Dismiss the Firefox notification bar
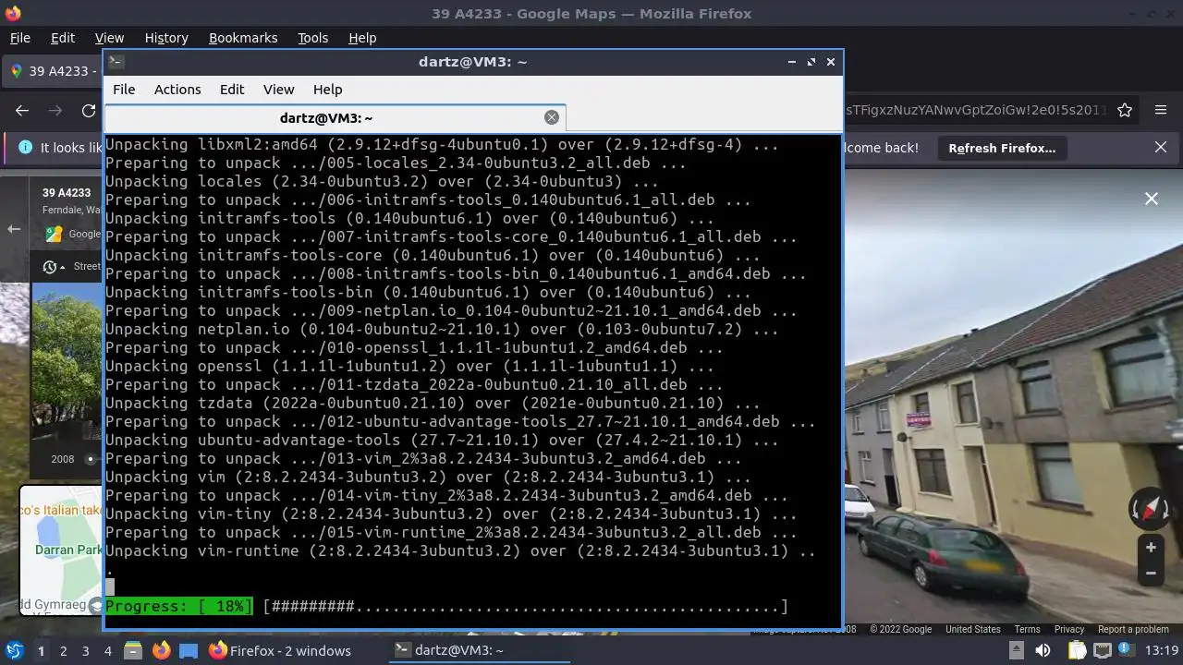1183x665 pixels. pyautogui.click(x=1161, y=147)
